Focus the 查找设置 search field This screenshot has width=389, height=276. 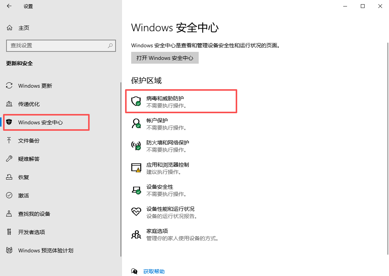click(57, 45)
